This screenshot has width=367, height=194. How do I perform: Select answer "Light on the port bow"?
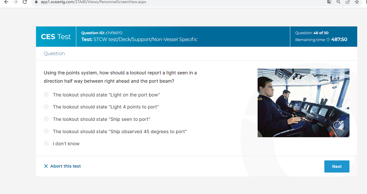[x=46, y=94]
